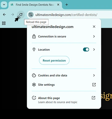Select the Find Smile Design Dentists tab
The height and width of the screenshot is (119, 112).
point(35,5)
